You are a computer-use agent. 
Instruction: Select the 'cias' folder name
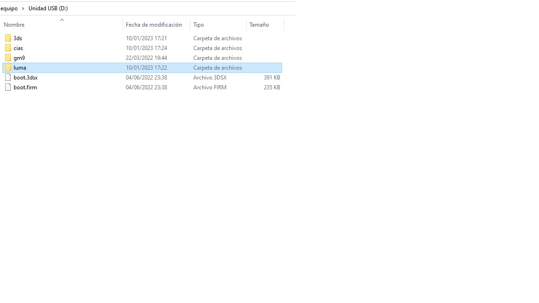(18, 48)
